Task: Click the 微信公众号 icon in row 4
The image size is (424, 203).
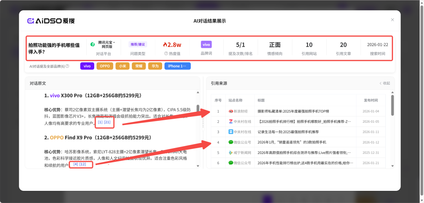Action: pos(230,142)
